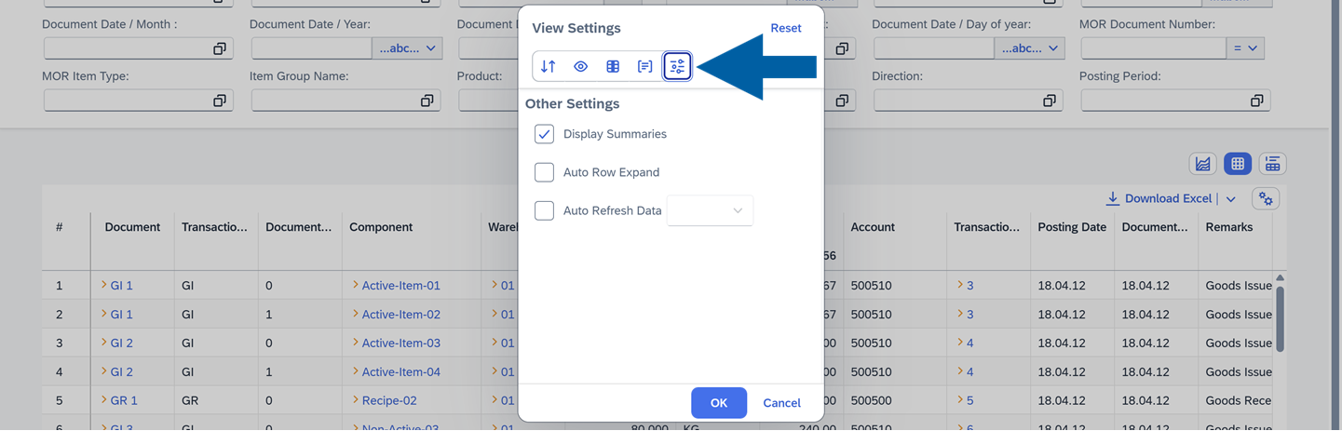The image size is (1342, 431).
Task: Open value help for Direction field
Action: click(1050, 101)
